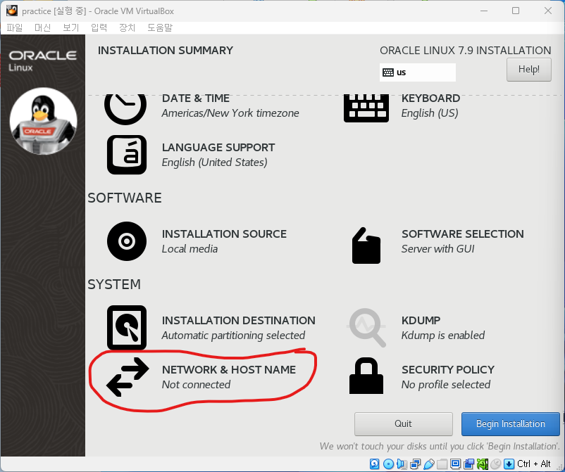Click Begin Installation button

pos(511,423)
